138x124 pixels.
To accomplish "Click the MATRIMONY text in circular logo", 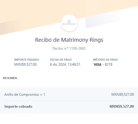I will point(69,24).
